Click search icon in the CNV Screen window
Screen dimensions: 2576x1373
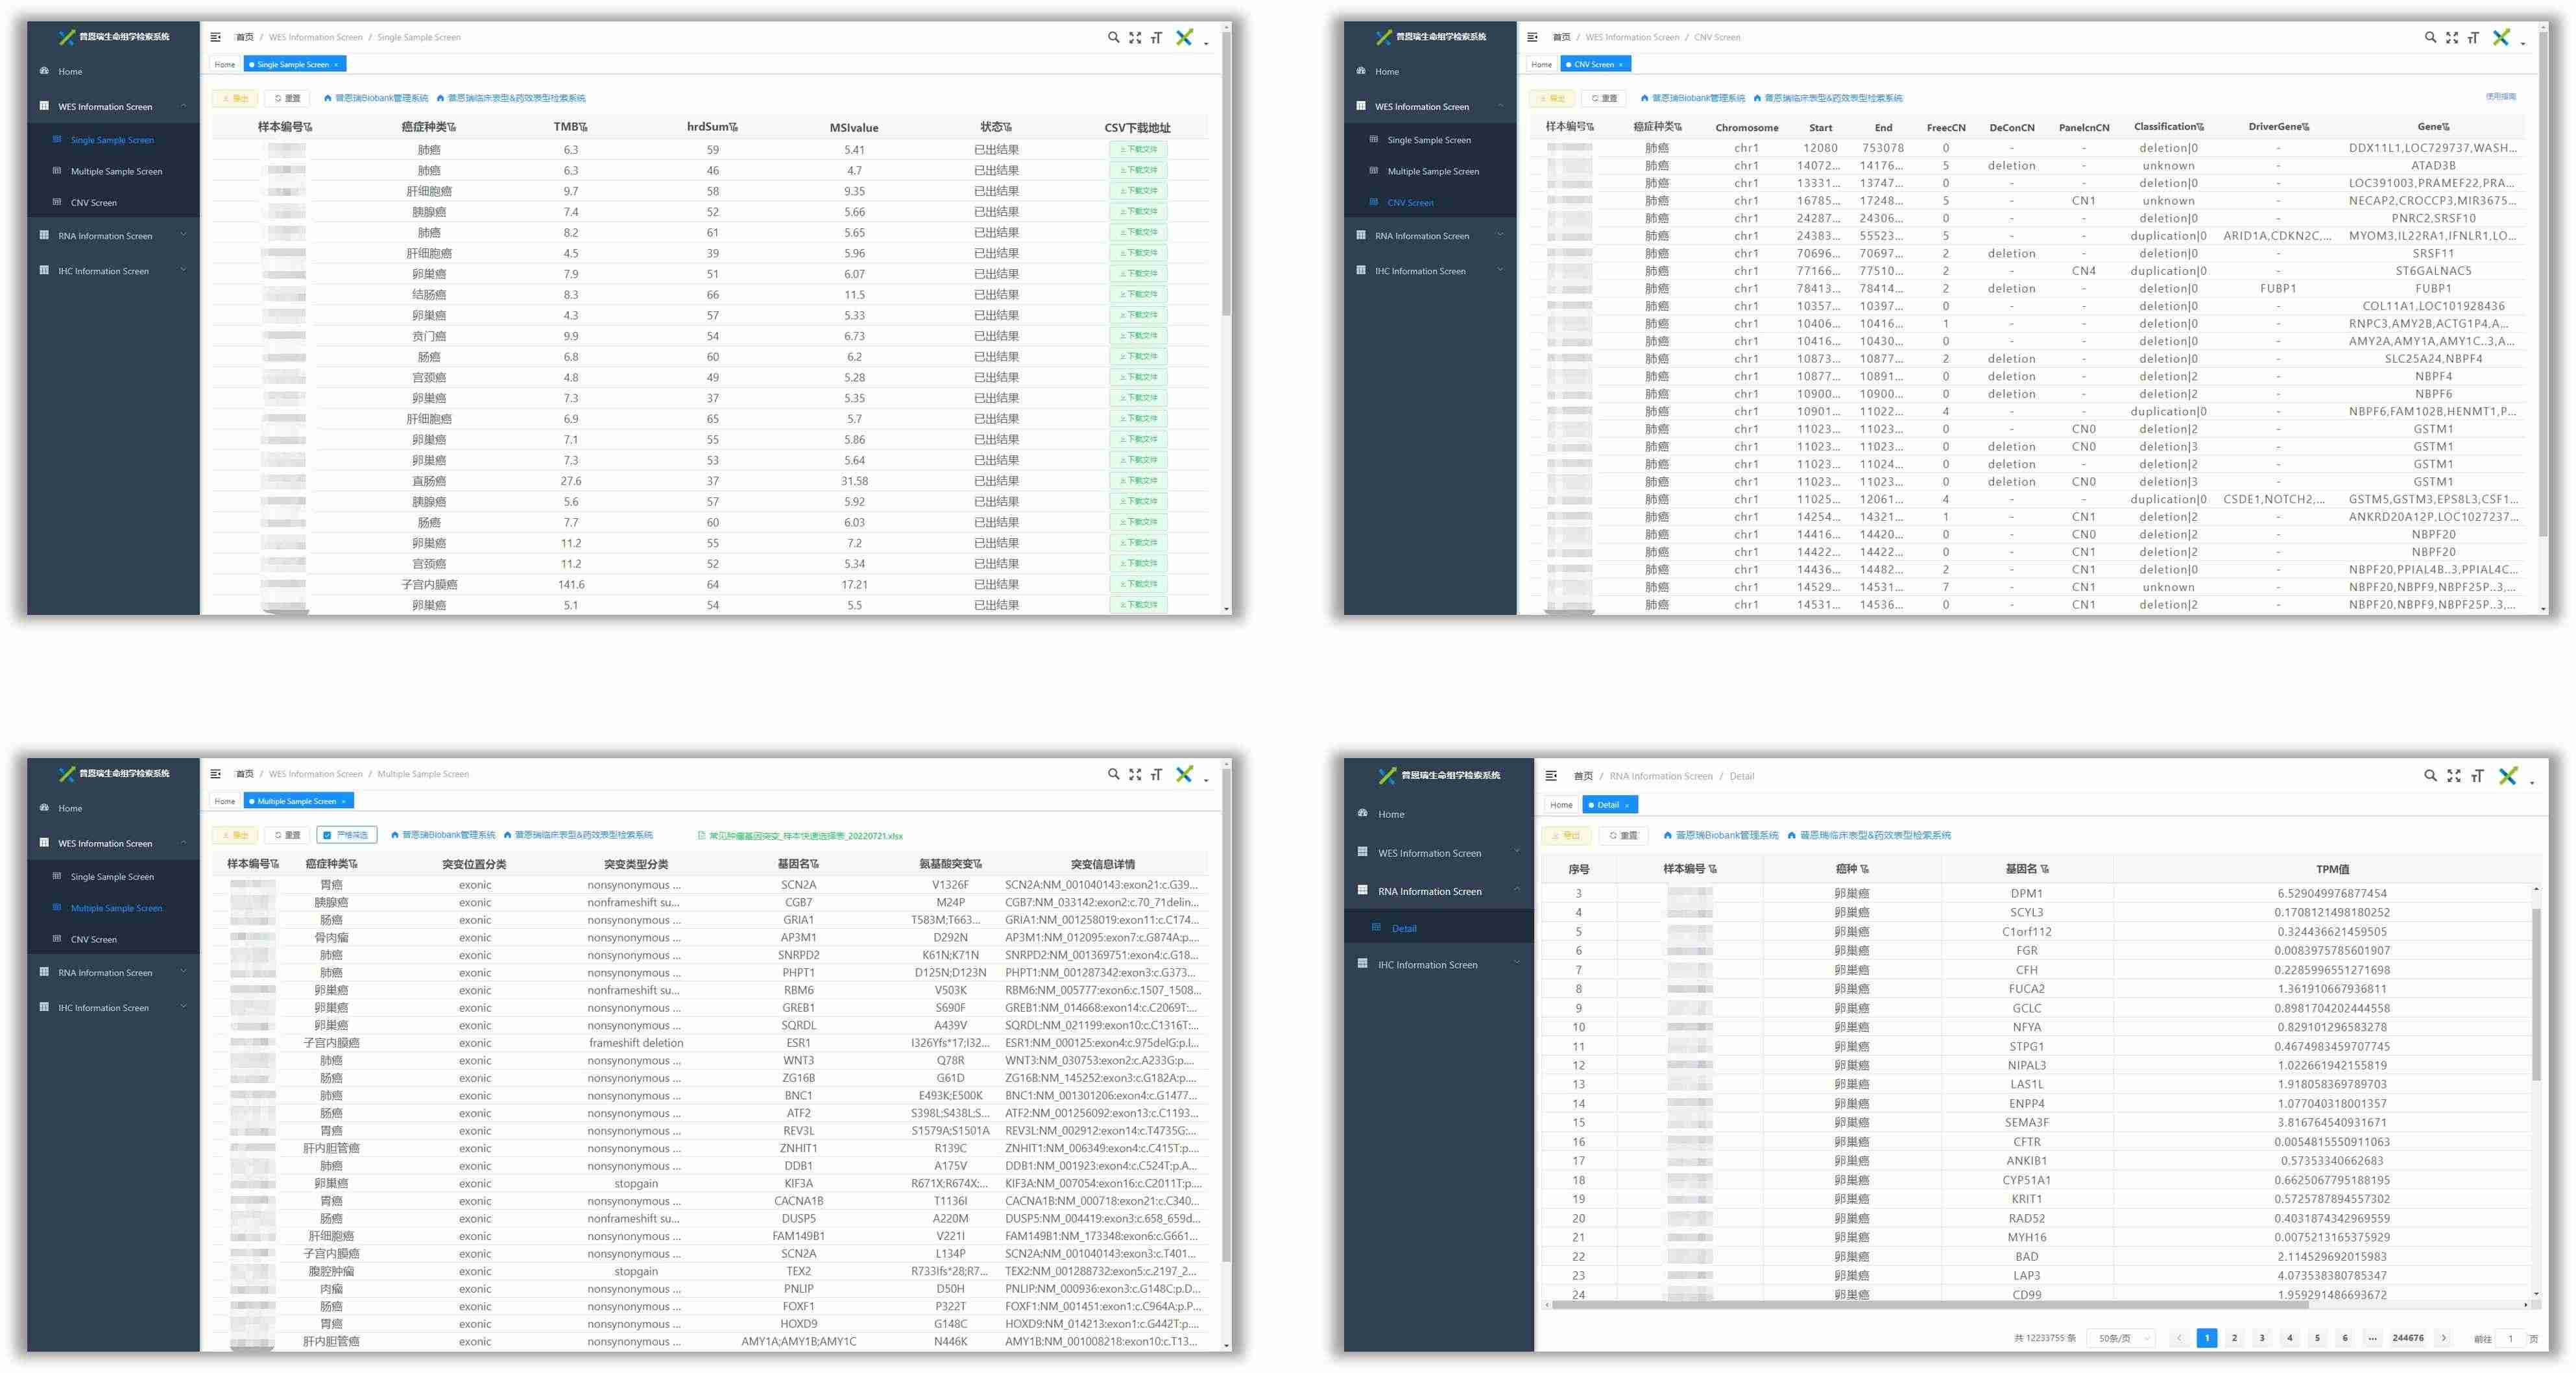coord(2430,37)
